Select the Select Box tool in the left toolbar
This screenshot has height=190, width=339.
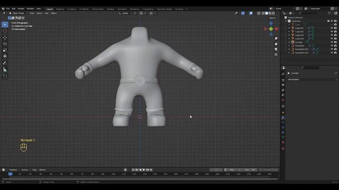tap(5, 24)
